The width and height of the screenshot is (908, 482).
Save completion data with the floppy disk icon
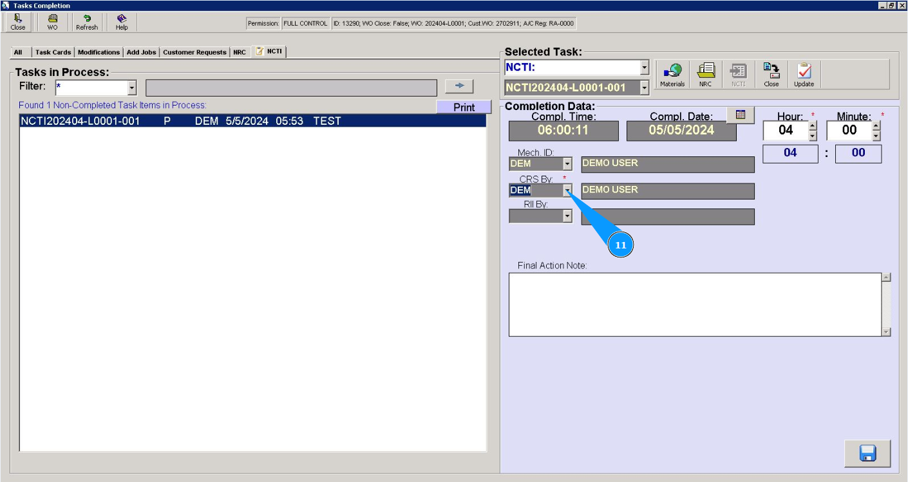point(867,454)
